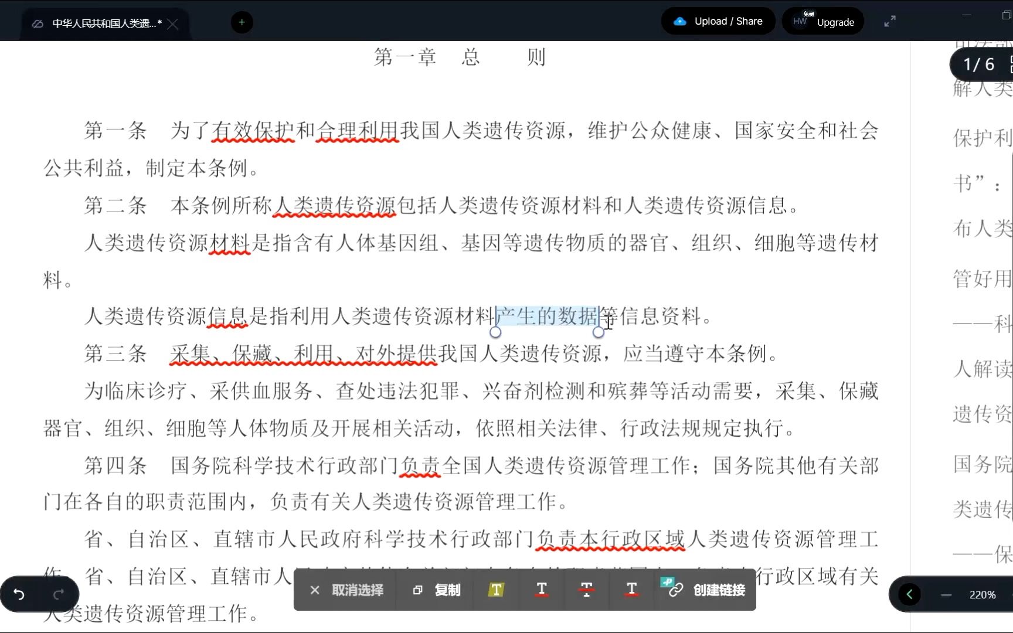Click the label 第一条
This screenshot has height=633, width=1013.
click(x=115, y=130)
